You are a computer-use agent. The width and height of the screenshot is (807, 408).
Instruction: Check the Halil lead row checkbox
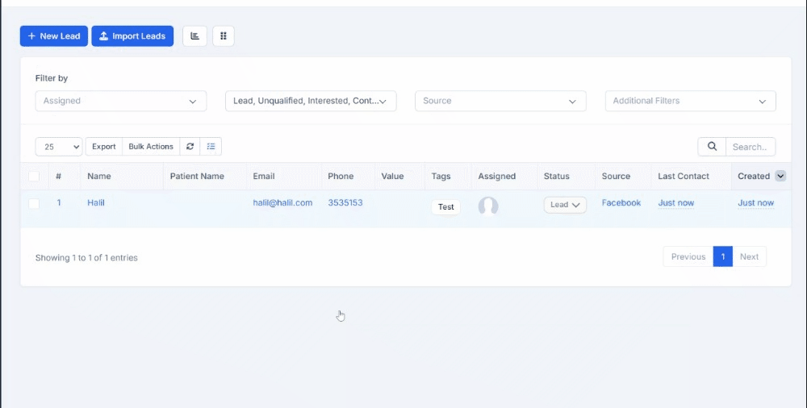click(34, 203)
